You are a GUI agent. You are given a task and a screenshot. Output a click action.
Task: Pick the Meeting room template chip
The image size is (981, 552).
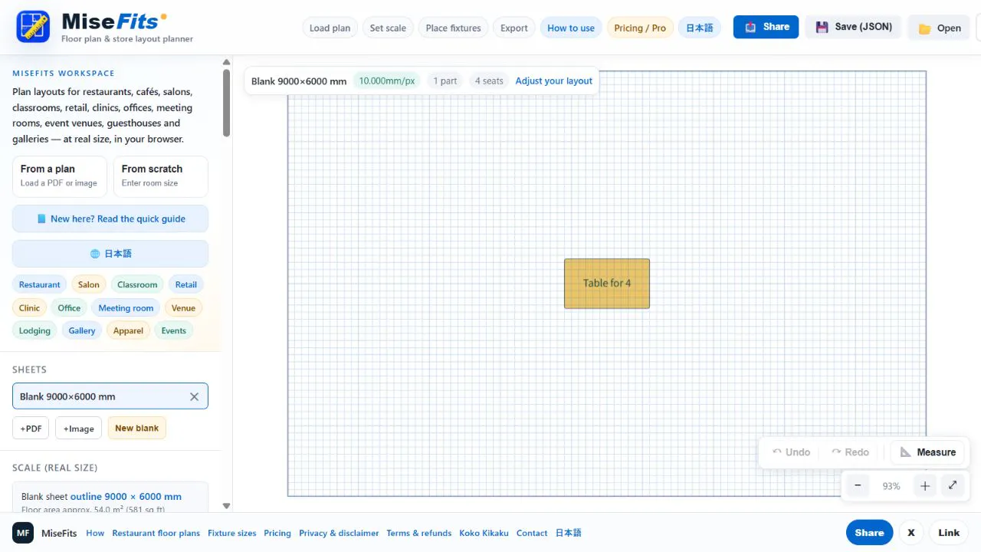pos(126,308)
